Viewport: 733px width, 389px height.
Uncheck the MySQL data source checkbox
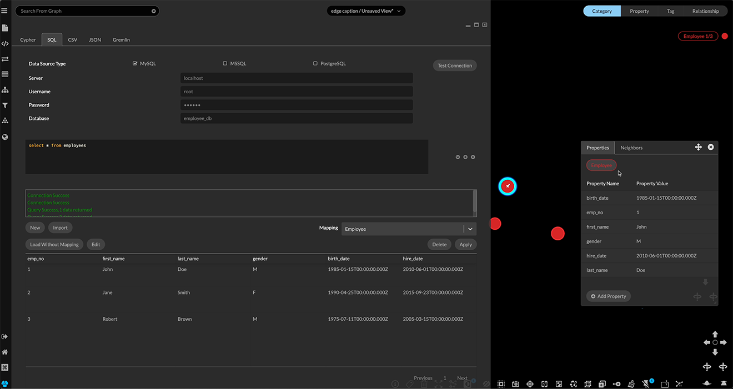coord(134,63)
